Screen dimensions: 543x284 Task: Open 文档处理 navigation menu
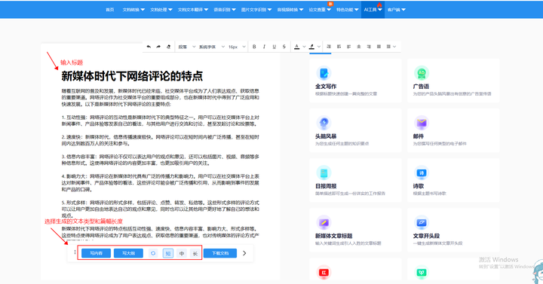(161, 10)
